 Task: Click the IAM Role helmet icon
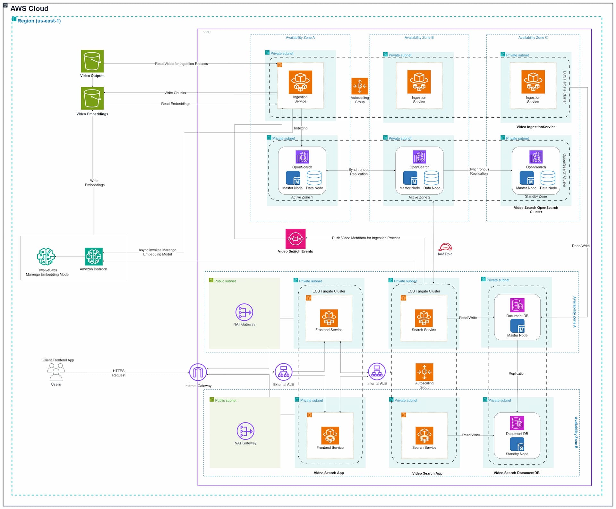click(x=445, y=247)
